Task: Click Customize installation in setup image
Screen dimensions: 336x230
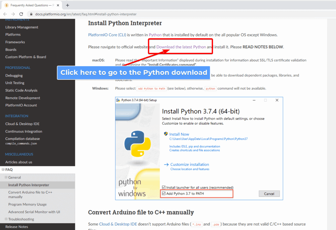Action: tap(189, 164)
